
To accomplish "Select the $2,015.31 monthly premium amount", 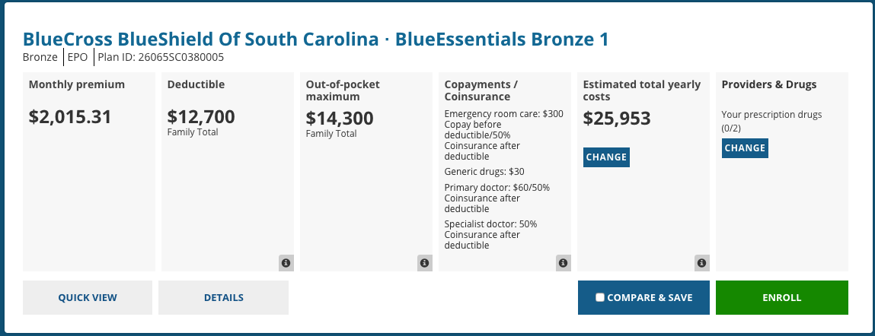I will 70,117.
